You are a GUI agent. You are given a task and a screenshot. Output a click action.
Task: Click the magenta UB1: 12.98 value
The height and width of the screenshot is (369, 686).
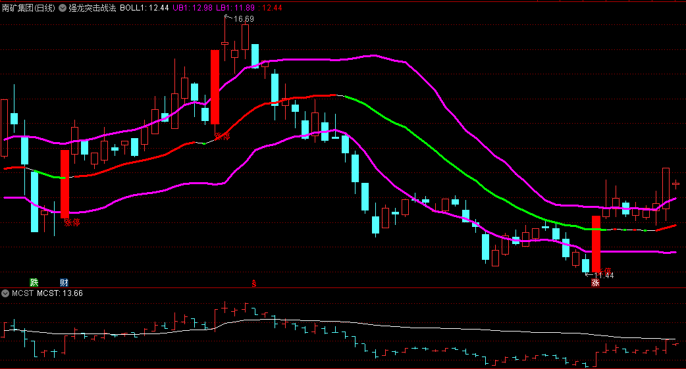[193, 8]
